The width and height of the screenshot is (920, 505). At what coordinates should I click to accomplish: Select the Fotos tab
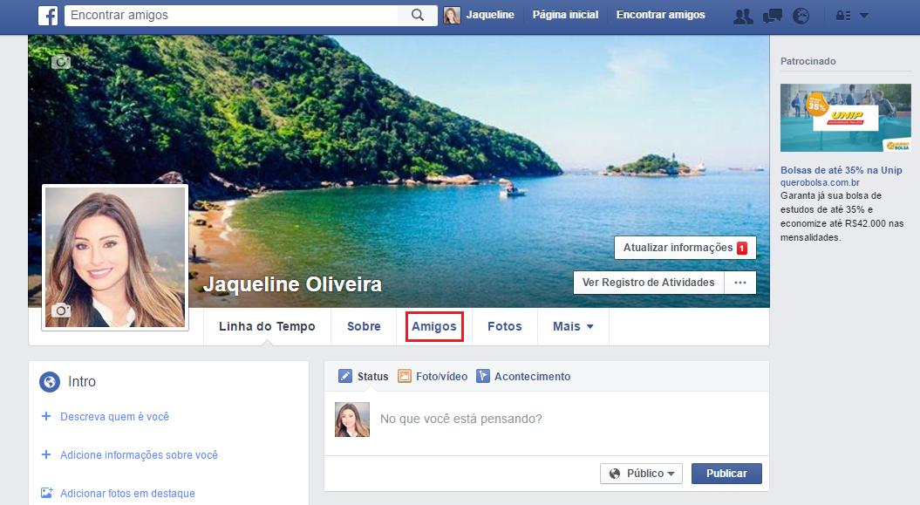pyautogui.click(x=504, y=326)
